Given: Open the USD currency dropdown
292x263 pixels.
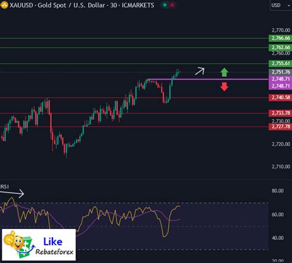Looking at the screenshot, I should click(281, 6).
